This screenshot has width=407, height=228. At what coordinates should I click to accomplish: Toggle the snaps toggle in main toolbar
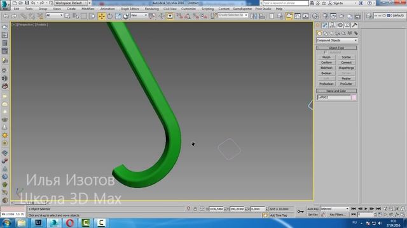179,16
